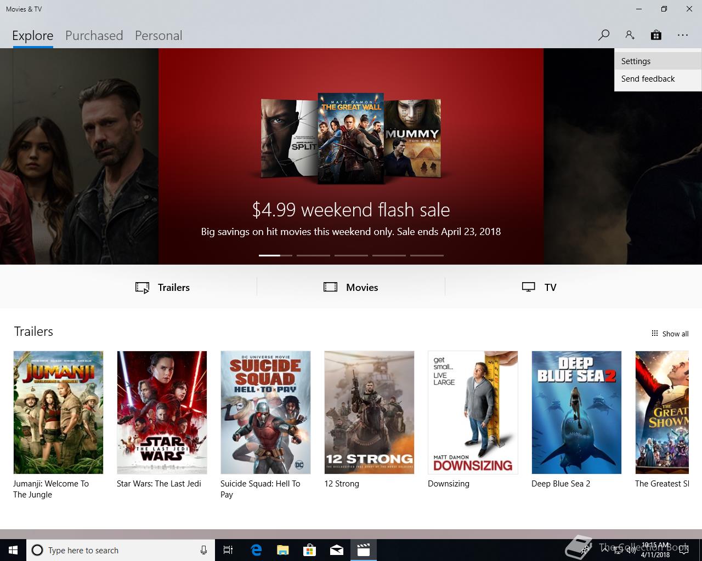Click the 12 Strong title text
This screenshot has width=702, height=561.
coord(342,484)
